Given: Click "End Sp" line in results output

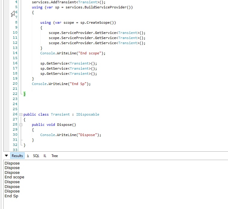Looking at the screenshot, I should click(11, 196).
